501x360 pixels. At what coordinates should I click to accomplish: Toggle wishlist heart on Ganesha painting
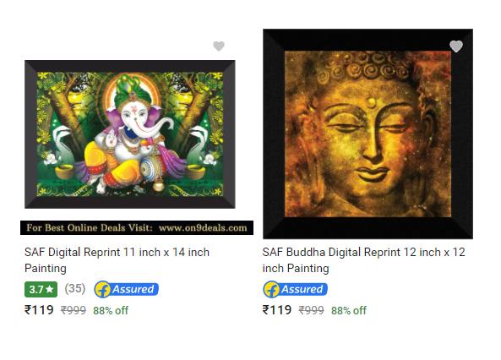219,46
